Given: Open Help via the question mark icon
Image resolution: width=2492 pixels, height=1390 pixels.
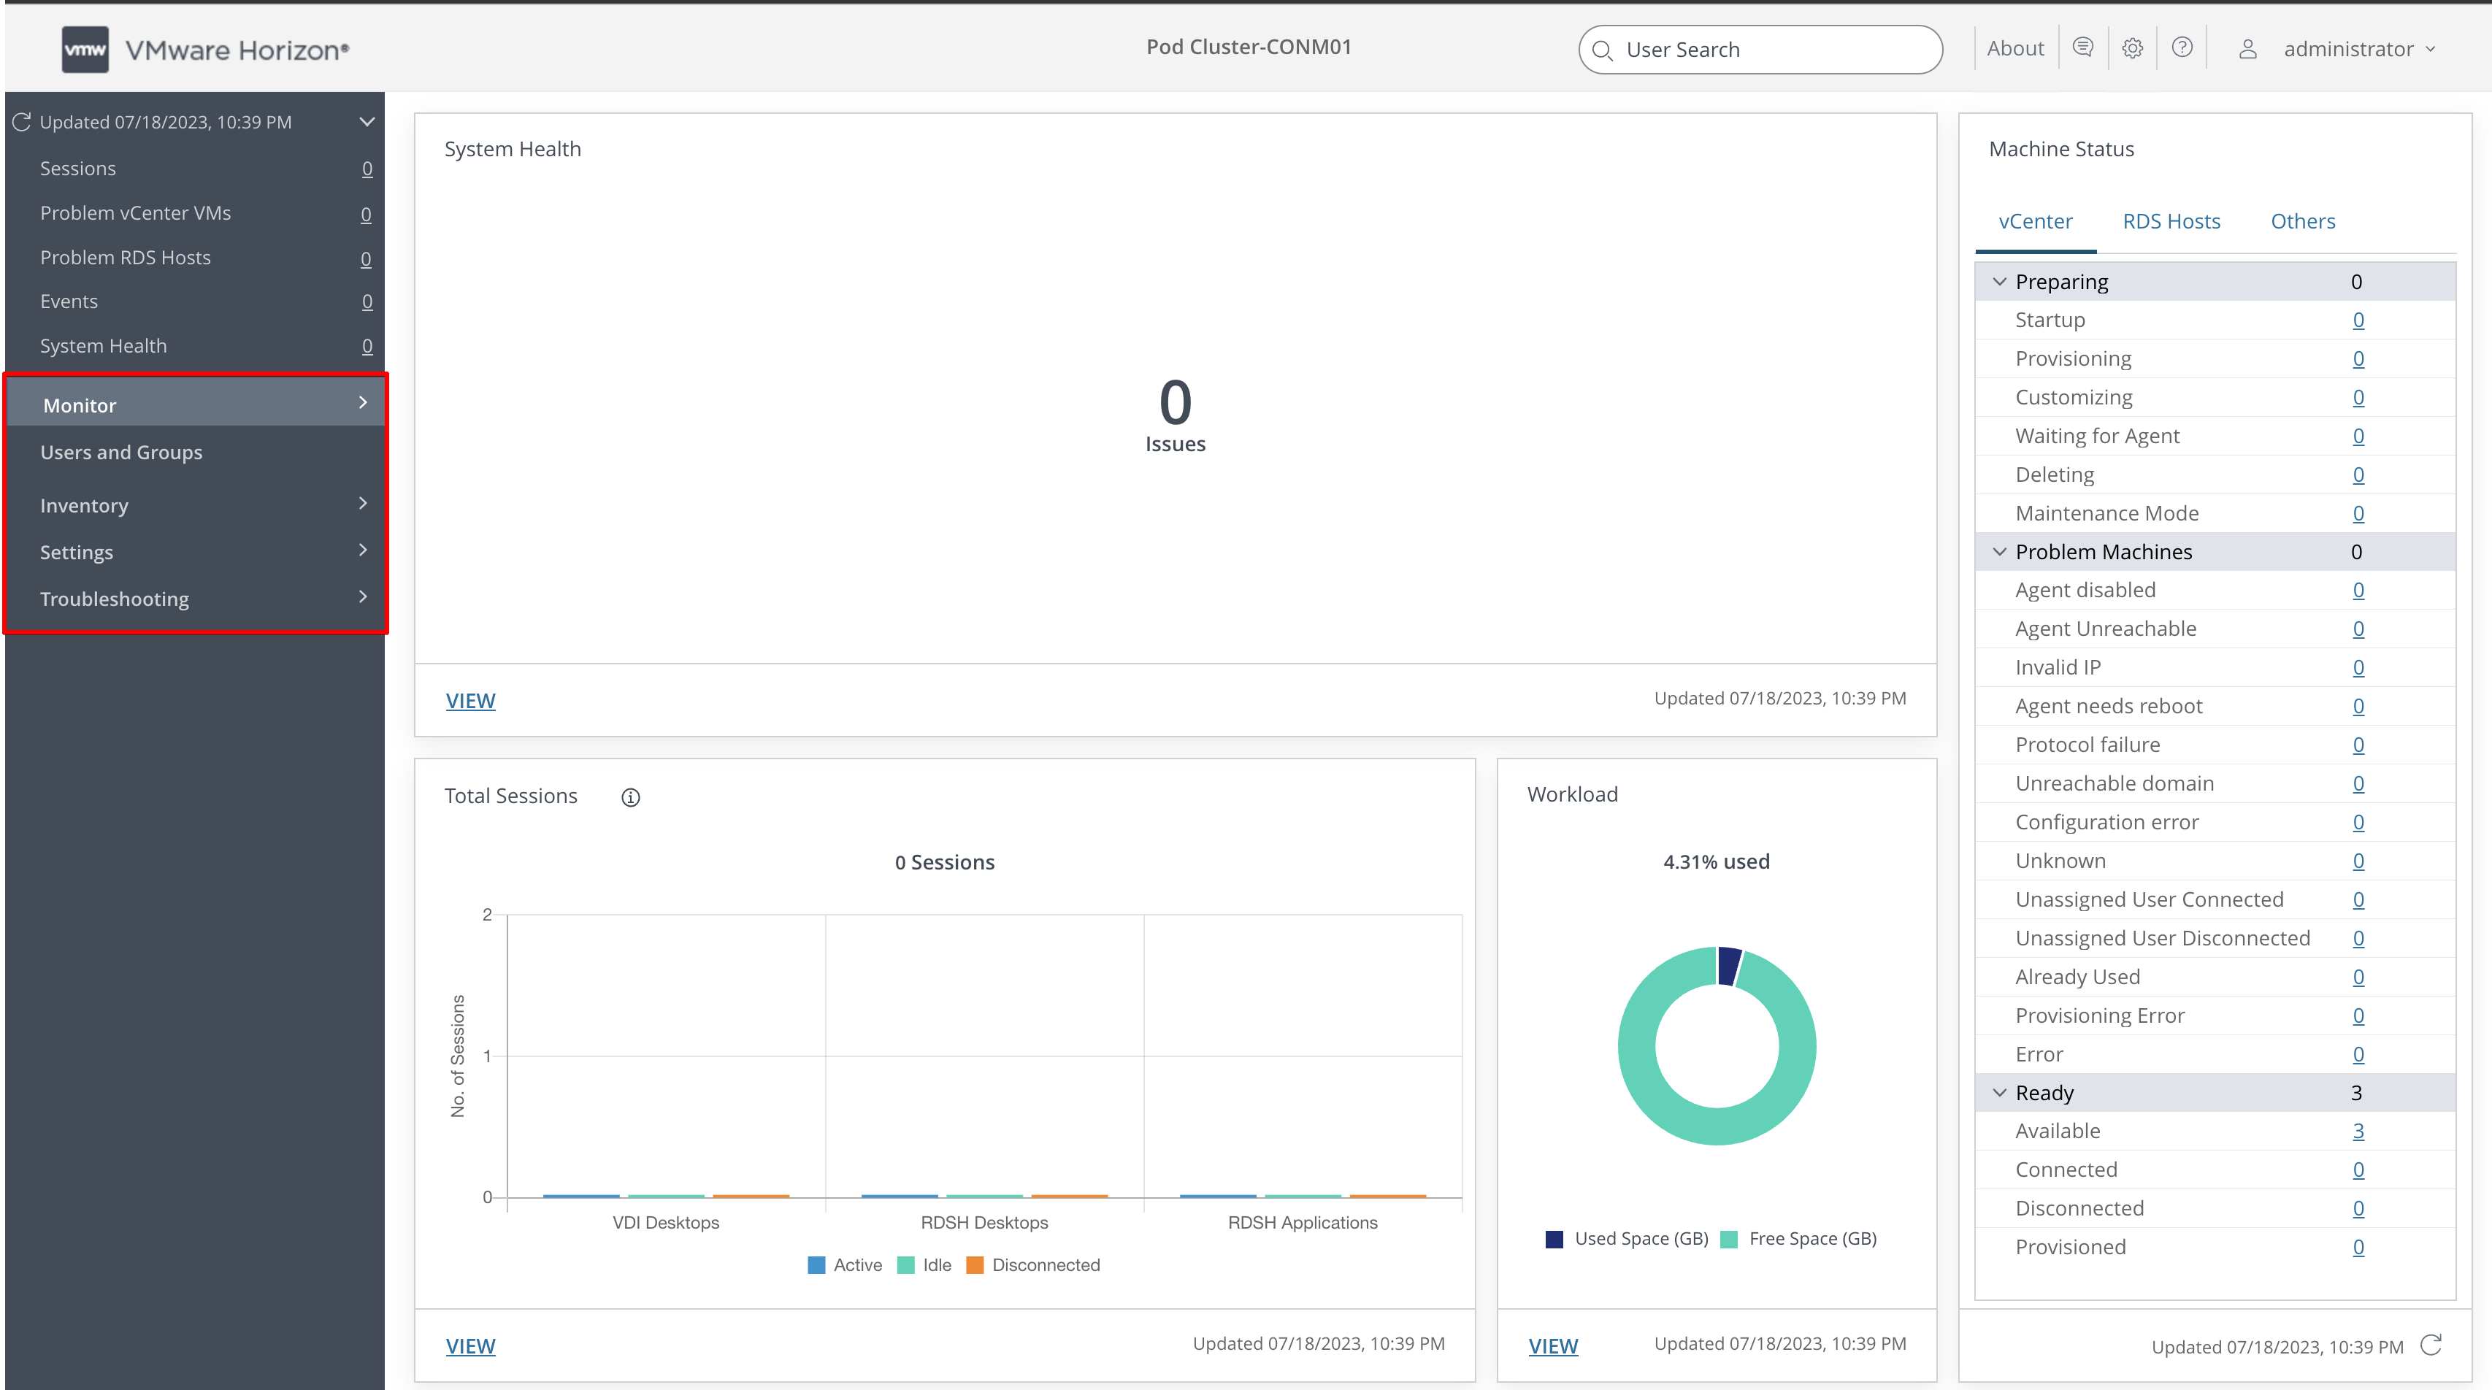Looking at the screenshot, I should point(2182,47).
